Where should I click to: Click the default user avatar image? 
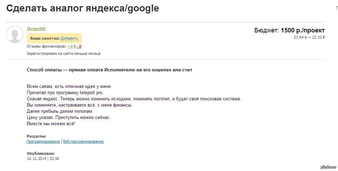(x=15, y=34)
